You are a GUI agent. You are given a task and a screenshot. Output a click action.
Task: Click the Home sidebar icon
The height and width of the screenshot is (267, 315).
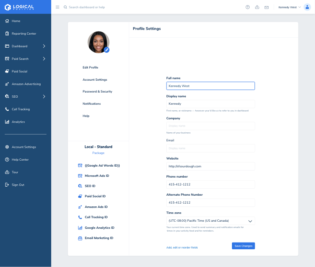(x=7, y=21)
